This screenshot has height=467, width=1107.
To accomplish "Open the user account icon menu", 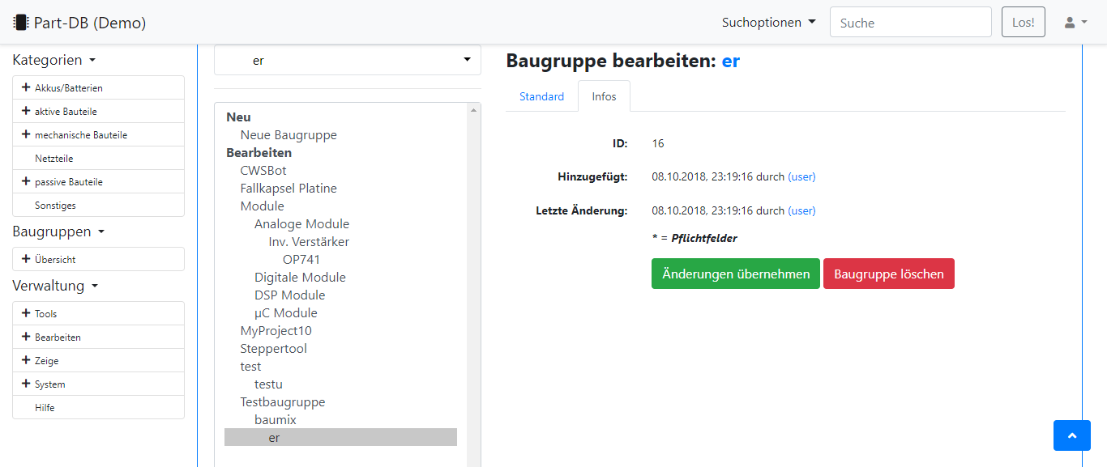I will (x=1075, y=23).
